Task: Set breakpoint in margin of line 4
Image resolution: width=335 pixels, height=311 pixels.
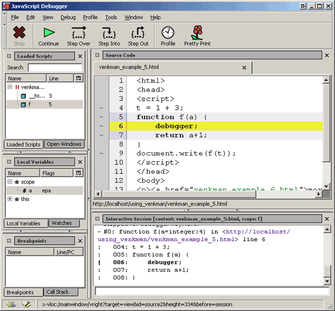Action: [102, 108]
